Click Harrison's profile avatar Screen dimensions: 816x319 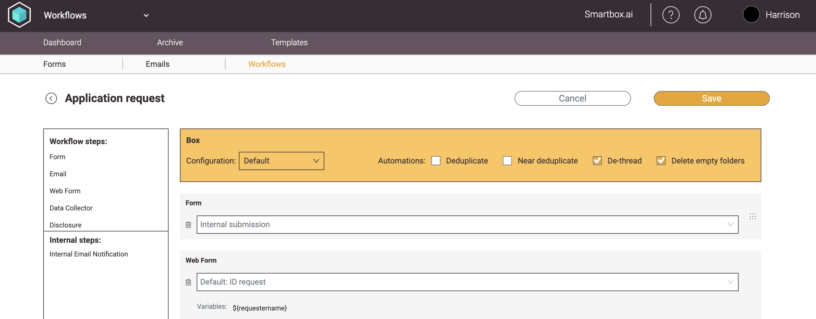point(751,14)
